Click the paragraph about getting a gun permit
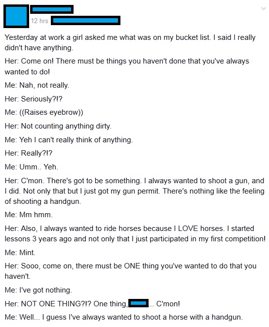 pos(134,191)
